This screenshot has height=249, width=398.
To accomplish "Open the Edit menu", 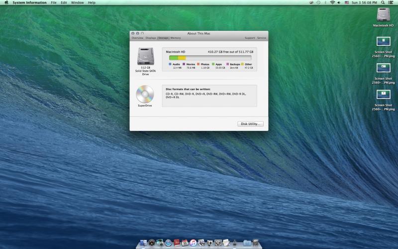I will (64, 2).
